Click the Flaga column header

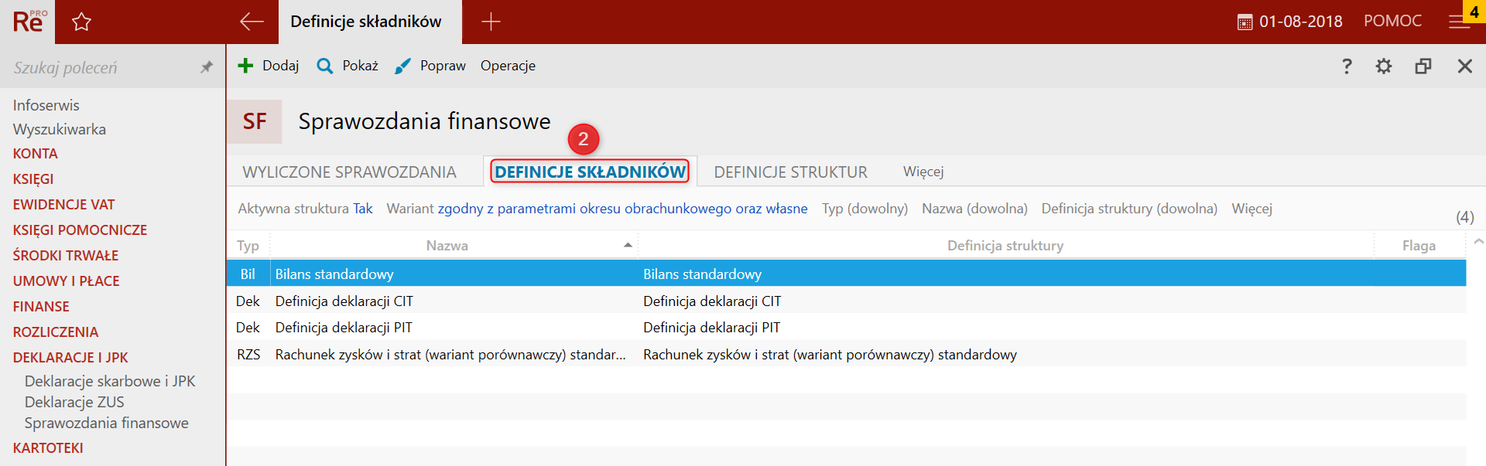[x=1419, y=245]
